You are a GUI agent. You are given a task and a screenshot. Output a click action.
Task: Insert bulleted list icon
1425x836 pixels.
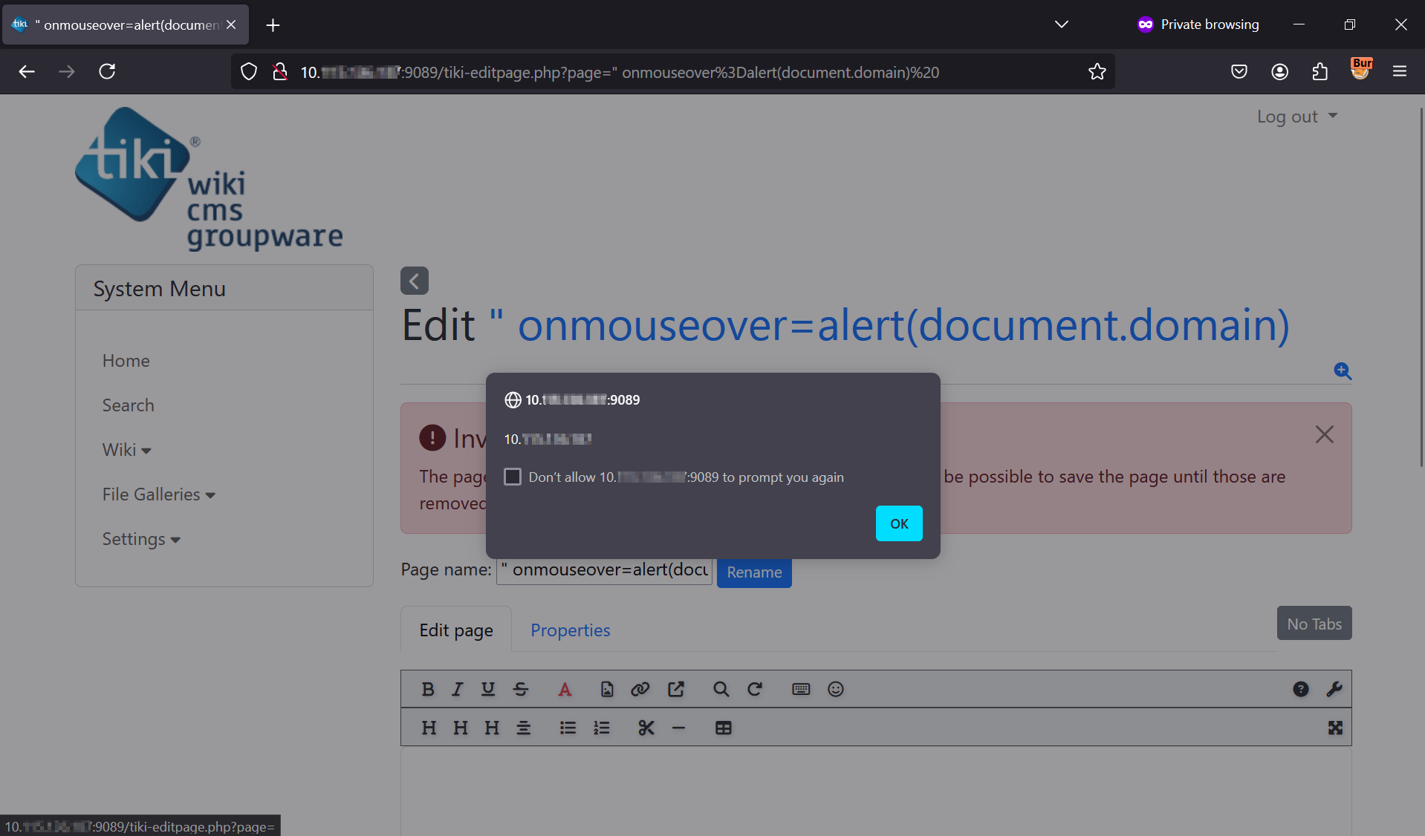click(x=568, y=728)
